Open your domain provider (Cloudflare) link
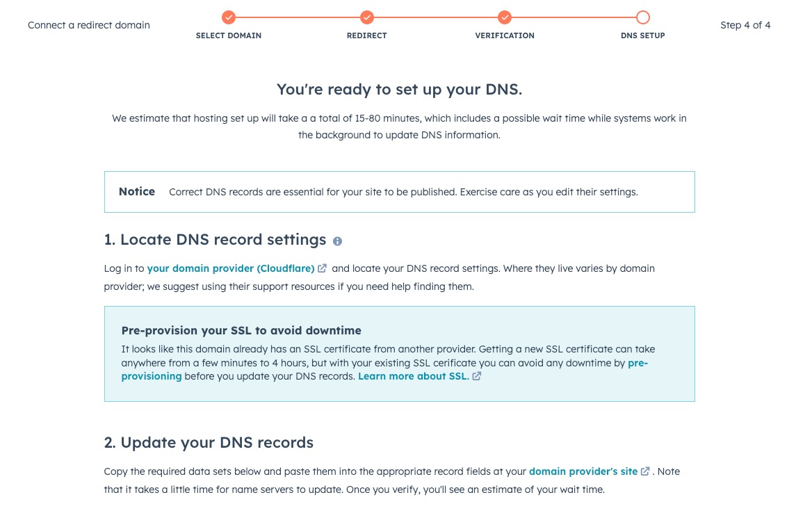The width and height of the screenshot is (796, 511). click(x=231, y=268)
